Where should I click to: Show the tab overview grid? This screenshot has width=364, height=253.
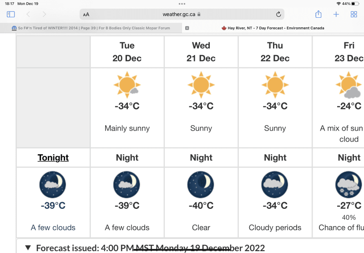pyautogui.click(x=354, y=15)
